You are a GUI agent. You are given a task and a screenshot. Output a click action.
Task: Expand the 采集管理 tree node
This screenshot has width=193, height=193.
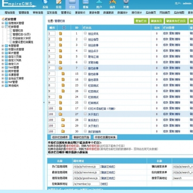tap(3, 75)
